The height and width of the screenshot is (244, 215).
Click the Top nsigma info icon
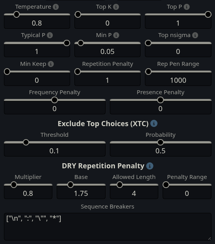(195, 35)
